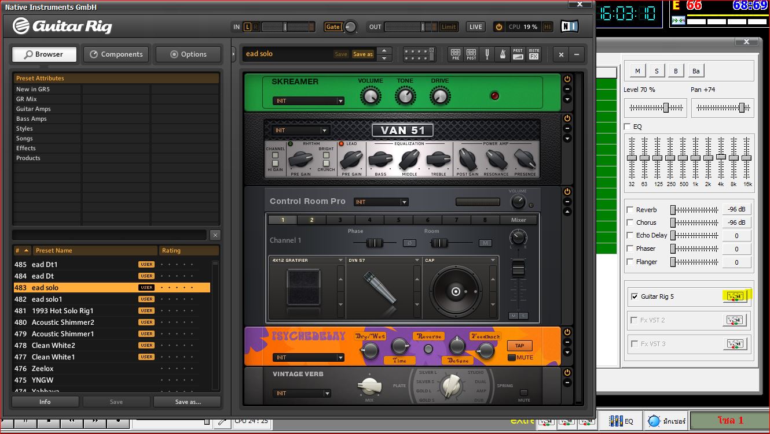
Task: Click the Level 70 % slider
Action: [656, 108]
